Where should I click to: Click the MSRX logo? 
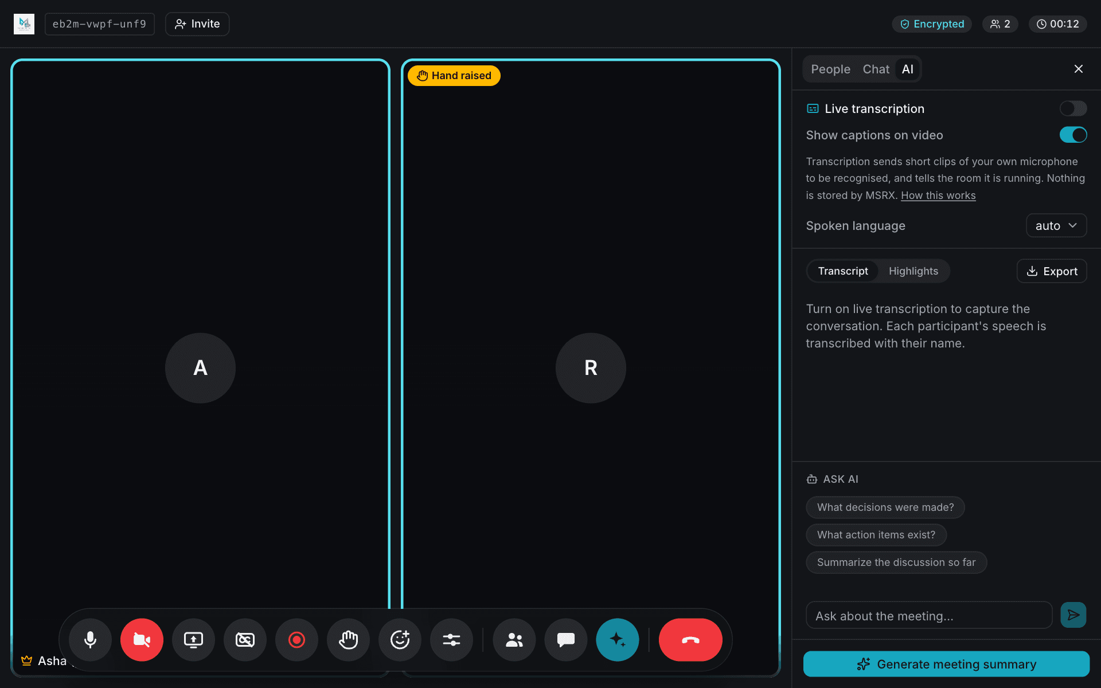24,24
